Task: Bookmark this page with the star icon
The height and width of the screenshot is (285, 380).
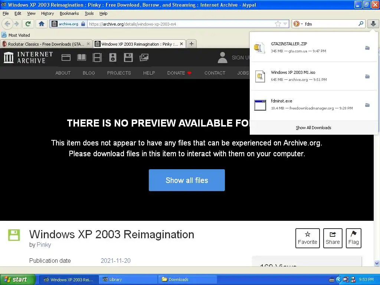Action: (278, 24)
